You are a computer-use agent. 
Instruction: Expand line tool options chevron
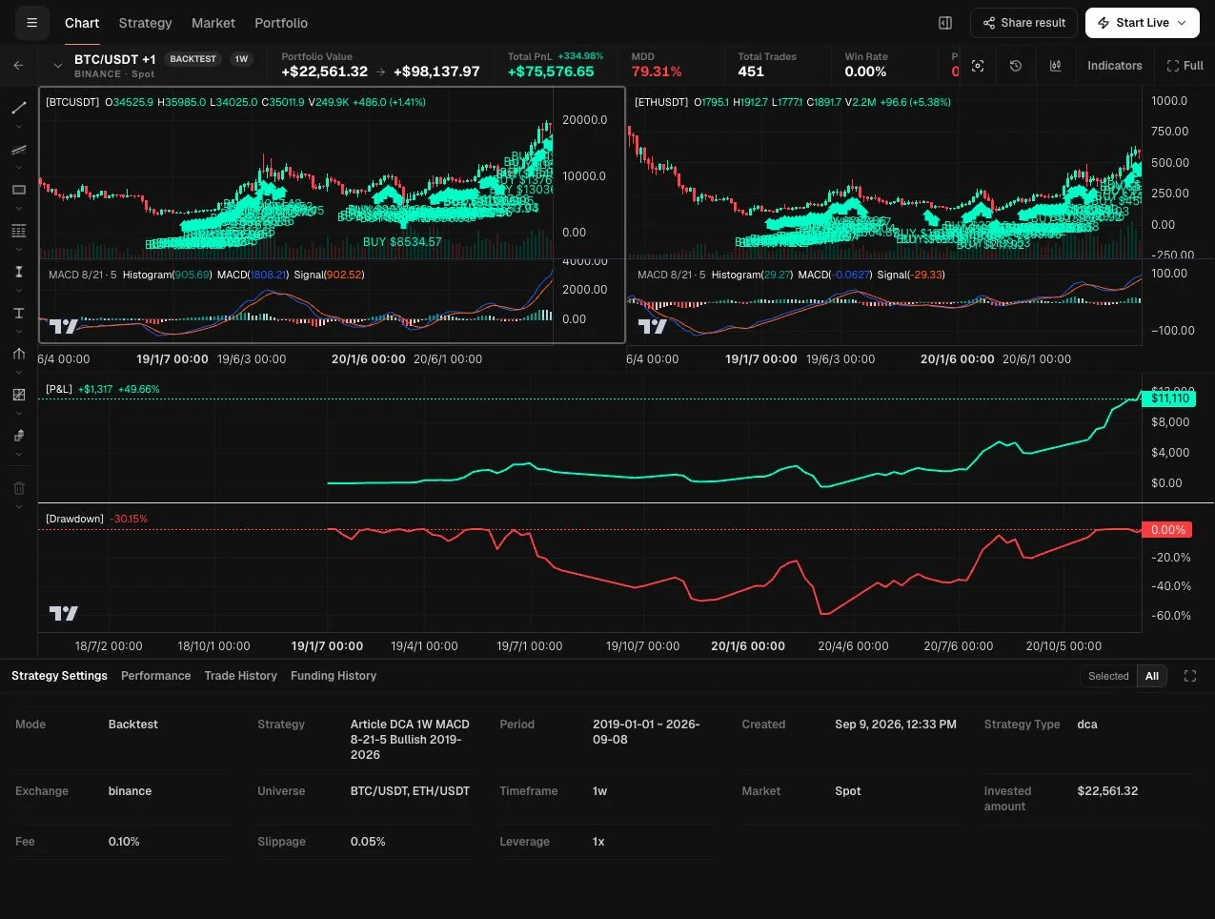tap(18, 126)
